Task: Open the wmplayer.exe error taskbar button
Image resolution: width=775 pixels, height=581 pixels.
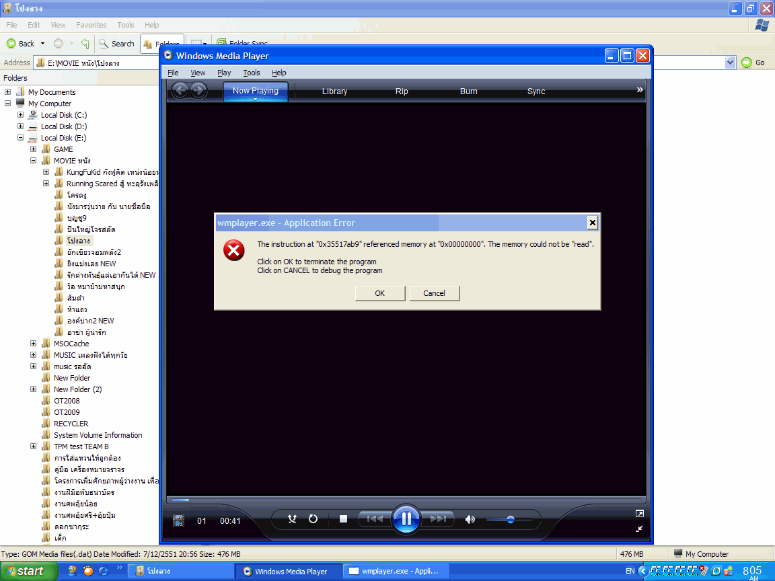Action: coord(396,572)
